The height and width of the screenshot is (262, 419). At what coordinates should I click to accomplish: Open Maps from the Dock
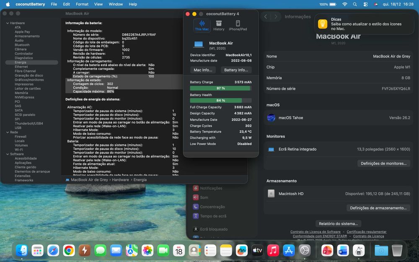click(x=132, y=251)
